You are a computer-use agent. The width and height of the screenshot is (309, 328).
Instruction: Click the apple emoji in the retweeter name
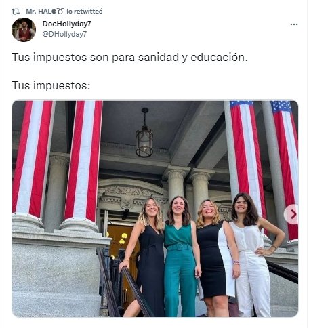(54, 11)
